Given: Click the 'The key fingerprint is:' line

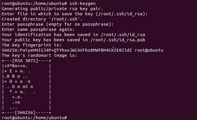Looking at the screenshot, I should (31, 45).
